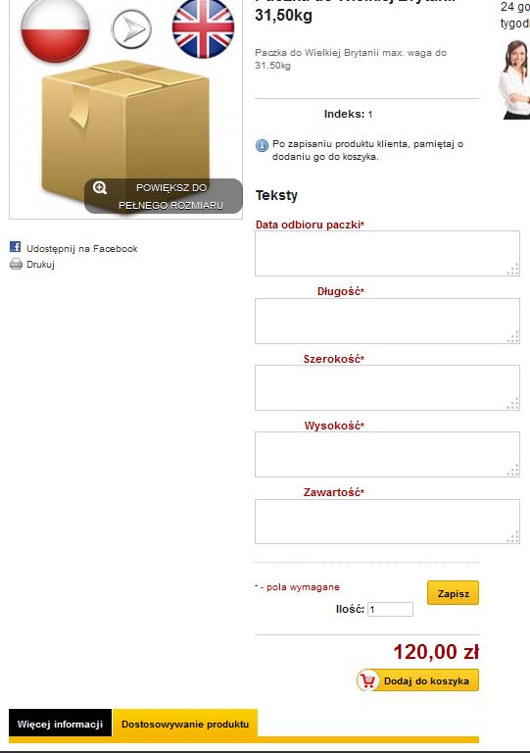Viewport: 530px width, 753px height.
Task: Click the blue info icon
Action: click(x=262, y=145)
